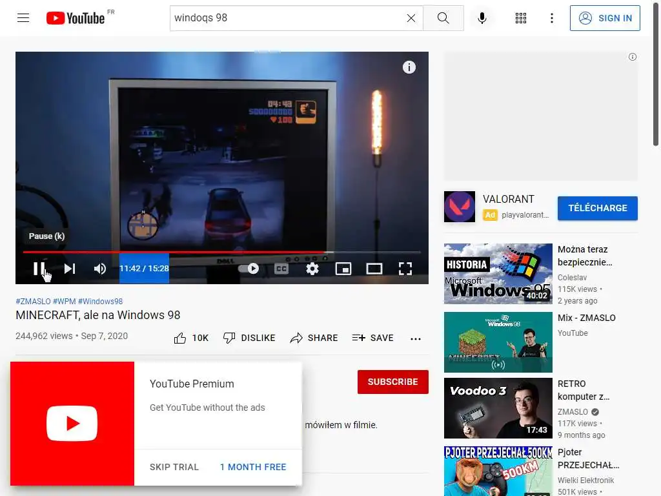This screenshot has width=661, height=496.
Task: Click the VALORANT ad title
Action: point(509,199)
